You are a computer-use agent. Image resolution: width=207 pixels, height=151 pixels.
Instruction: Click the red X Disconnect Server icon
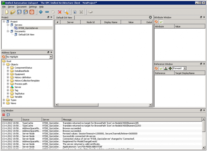(60, 12)
